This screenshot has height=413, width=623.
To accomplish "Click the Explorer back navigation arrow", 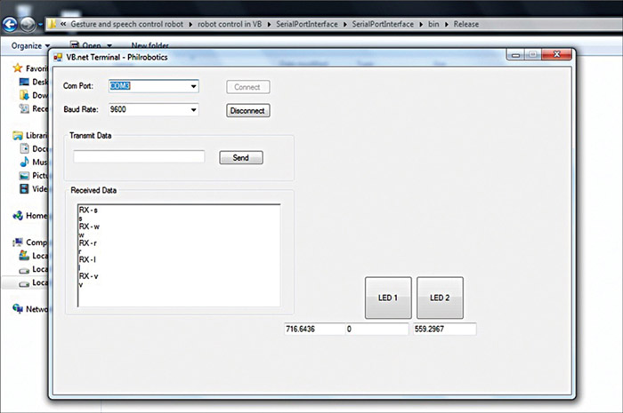I will click(11, 24).
